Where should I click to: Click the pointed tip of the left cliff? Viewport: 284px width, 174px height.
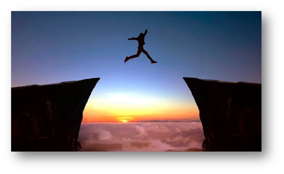click(x=98, y=79)
